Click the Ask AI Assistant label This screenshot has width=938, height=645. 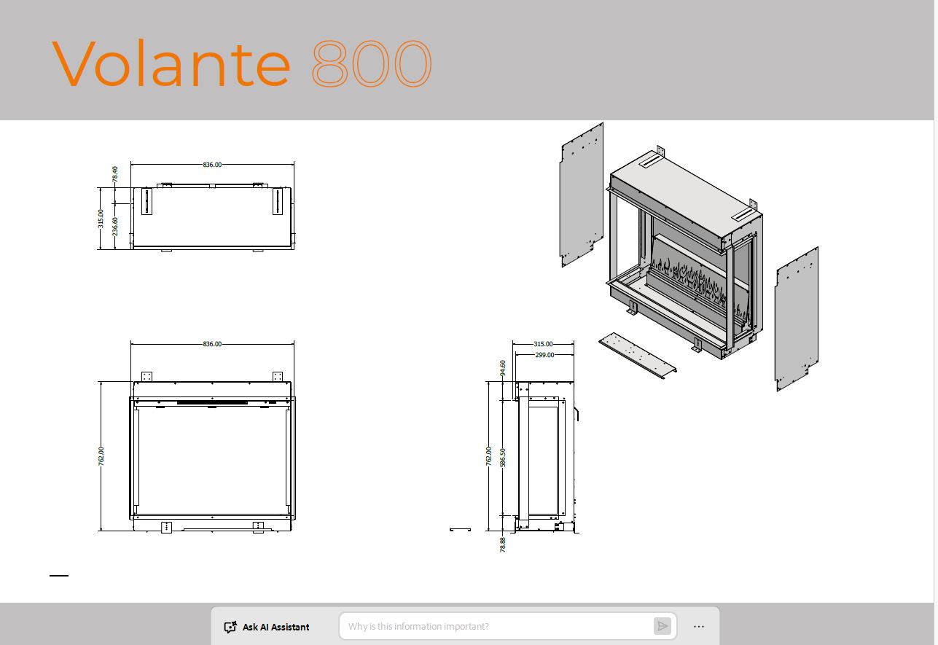pos(275,627)
